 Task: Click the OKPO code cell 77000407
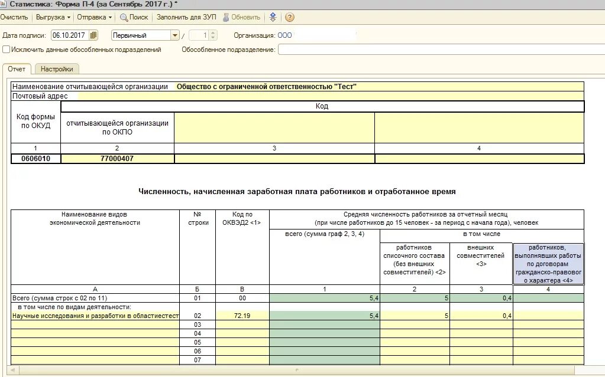tap(117, 159)
